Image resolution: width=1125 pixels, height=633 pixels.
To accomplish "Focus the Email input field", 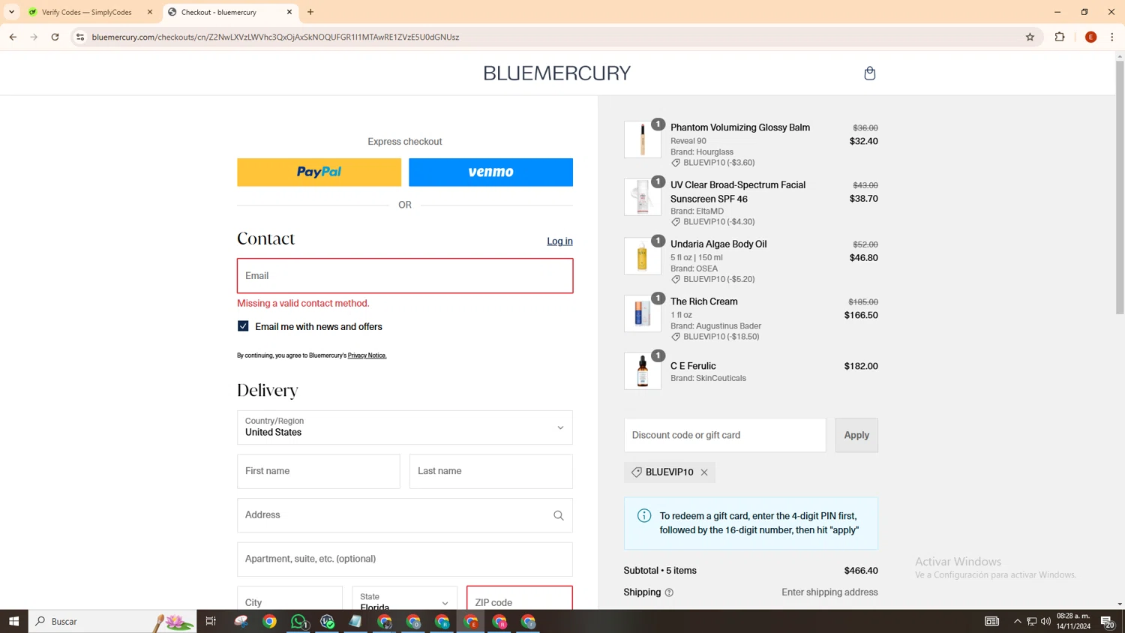I will click(405, 276).
